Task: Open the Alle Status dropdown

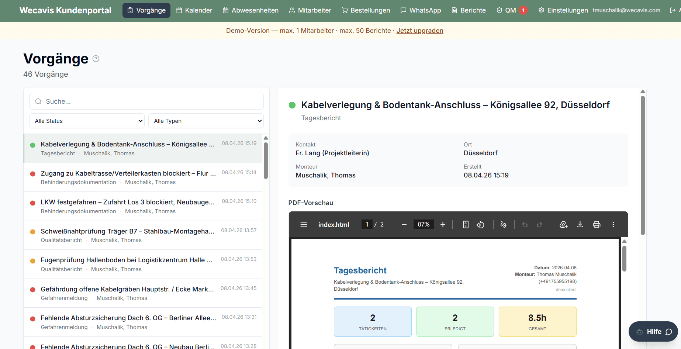Action: [87, 121]
